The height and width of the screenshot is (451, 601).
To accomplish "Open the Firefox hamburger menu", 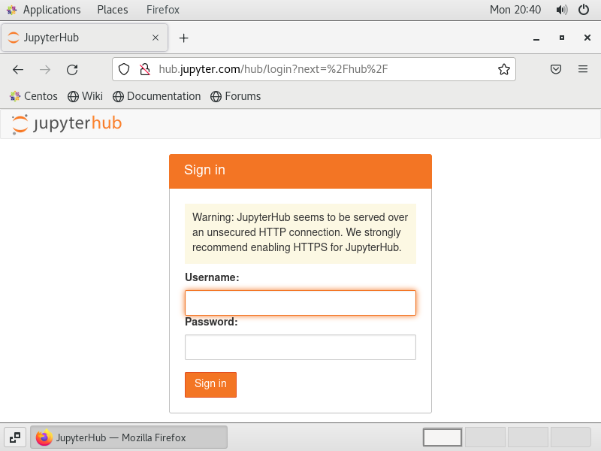I will point(583,69).
